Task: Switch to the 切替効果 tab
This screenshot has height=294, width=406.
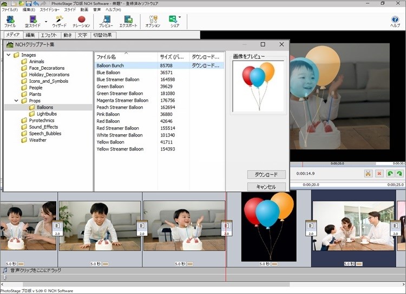Action: [x=102, y=35]
